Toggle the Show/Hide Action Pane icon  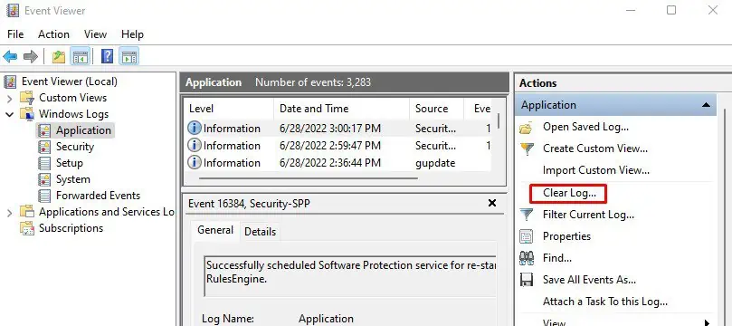point(129,57)
